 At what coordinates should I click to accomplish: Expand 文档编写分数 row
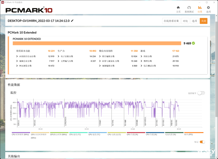59,61
